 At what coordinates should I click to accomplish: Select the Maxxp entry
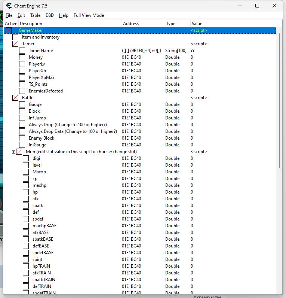click(x=39, y=172)
